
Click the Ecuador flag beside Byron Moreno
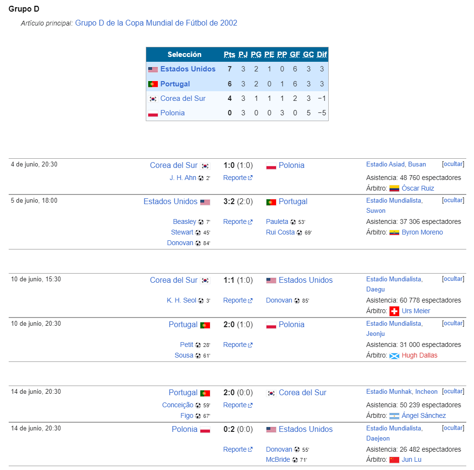pyautogui.click(x=394, y=233)
